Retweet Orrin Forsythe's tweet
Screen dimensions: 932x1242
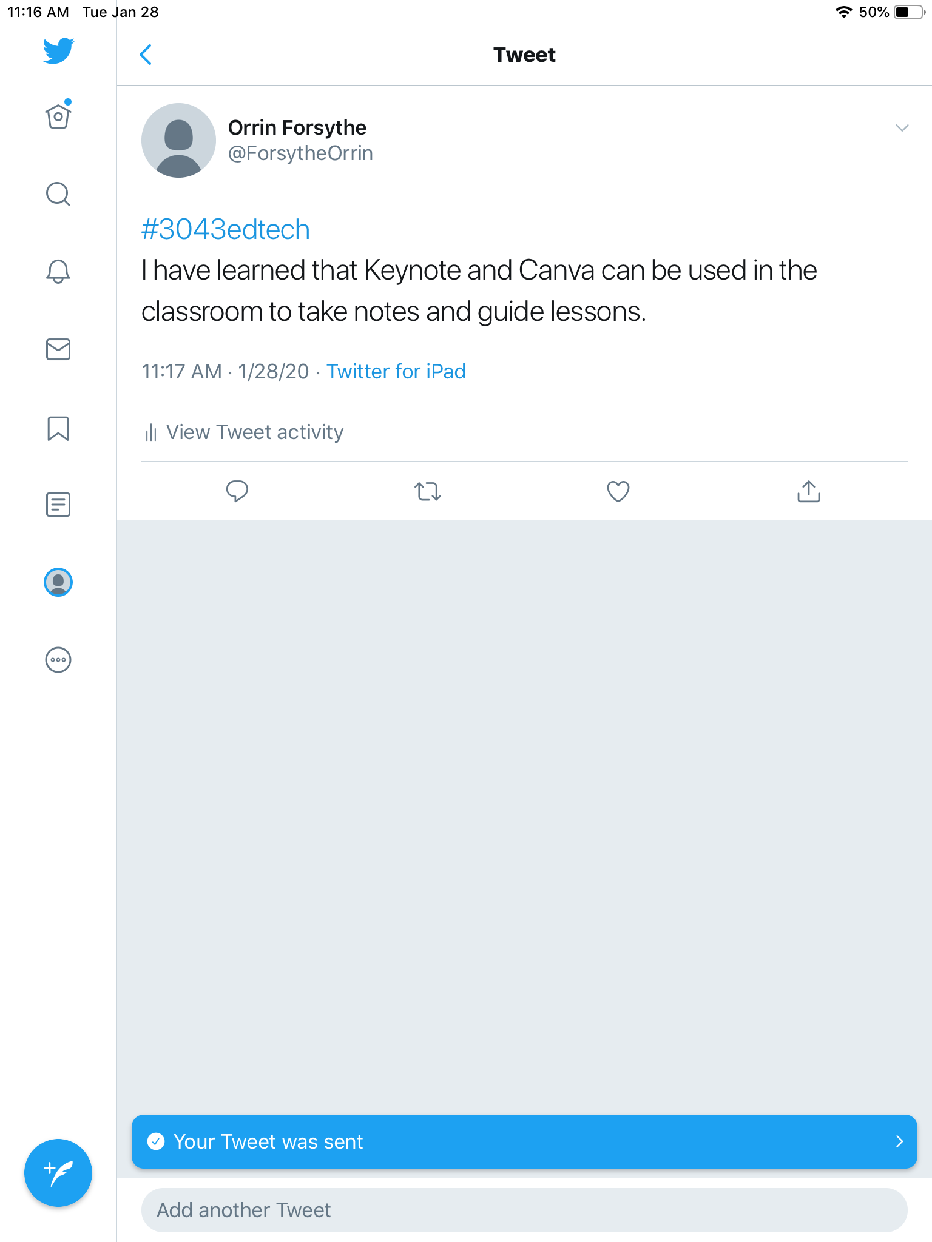(428, 491)
